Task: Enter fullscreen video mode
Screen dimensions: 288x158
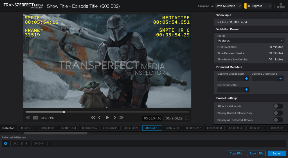Action: 187,118
